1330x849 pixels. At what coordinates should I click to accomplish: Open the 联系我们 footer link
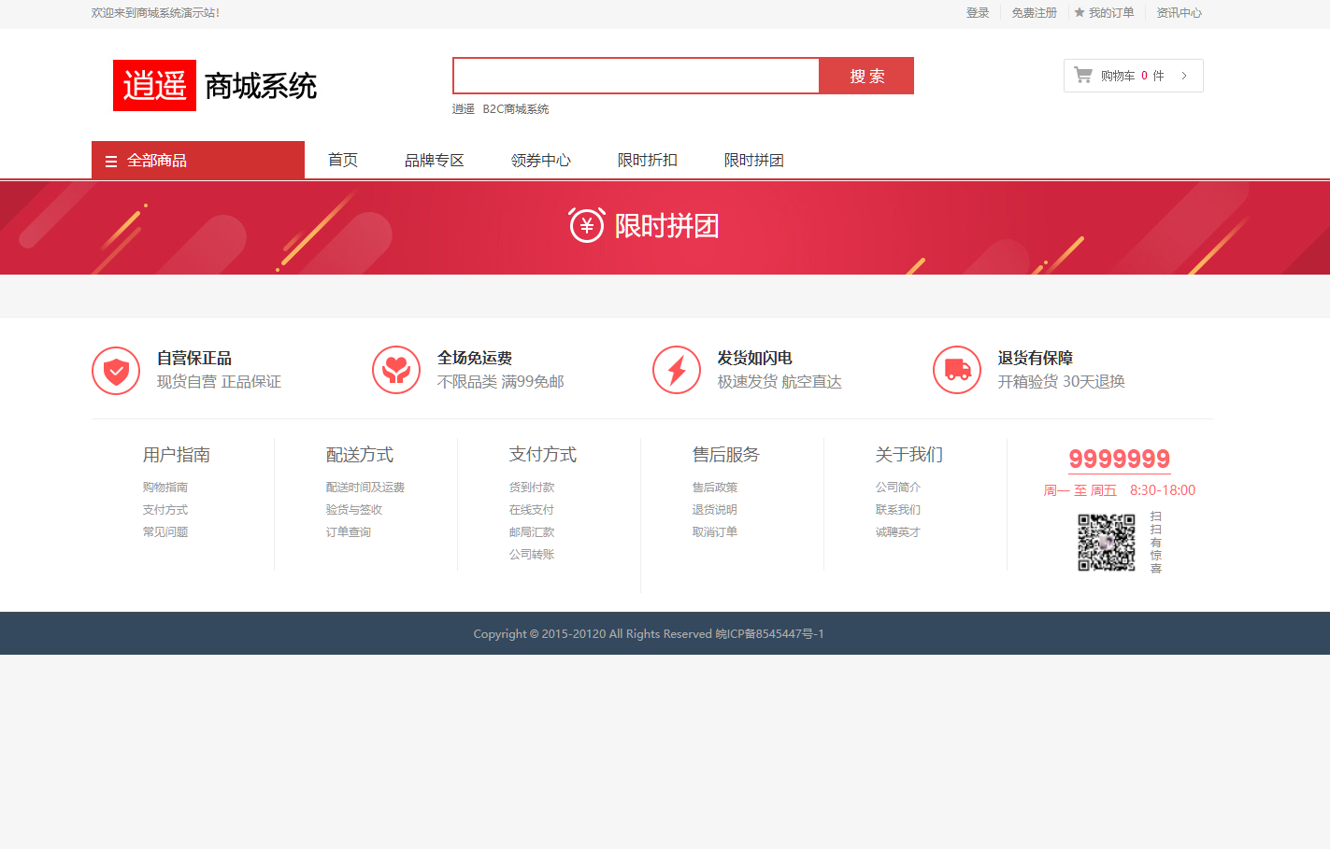point(898,510)
